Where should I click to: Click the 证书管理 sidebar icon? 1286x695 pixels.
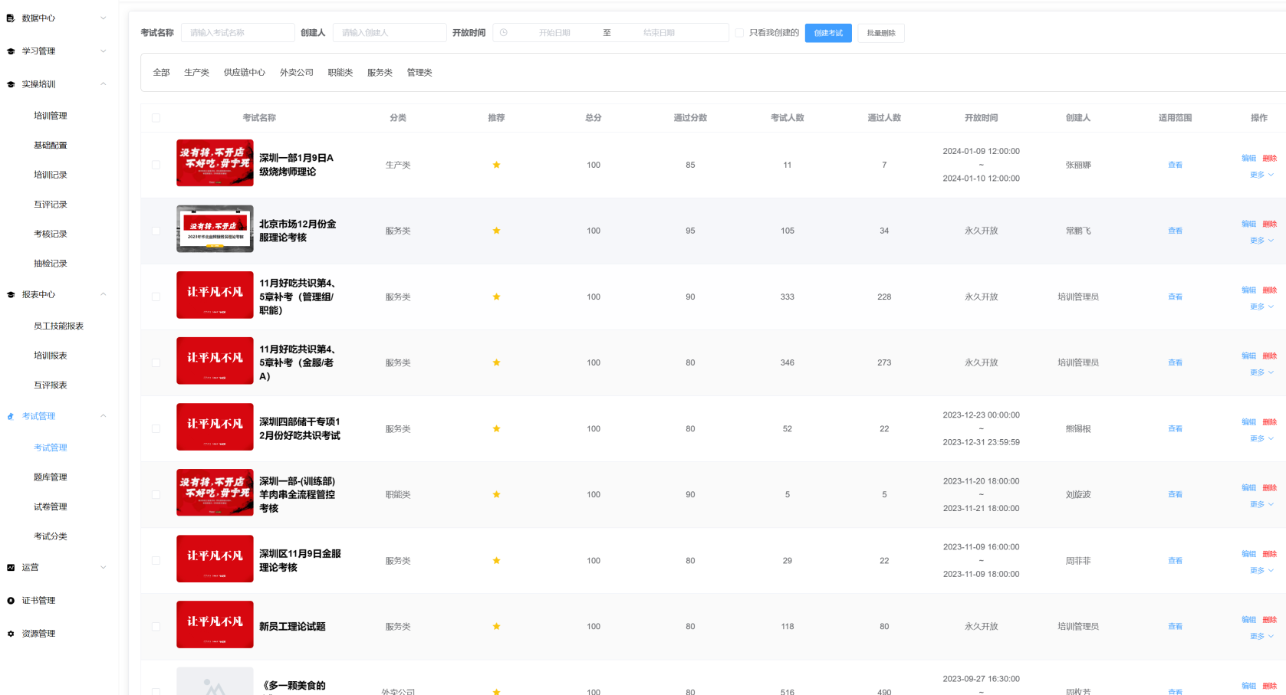point(11,601)
